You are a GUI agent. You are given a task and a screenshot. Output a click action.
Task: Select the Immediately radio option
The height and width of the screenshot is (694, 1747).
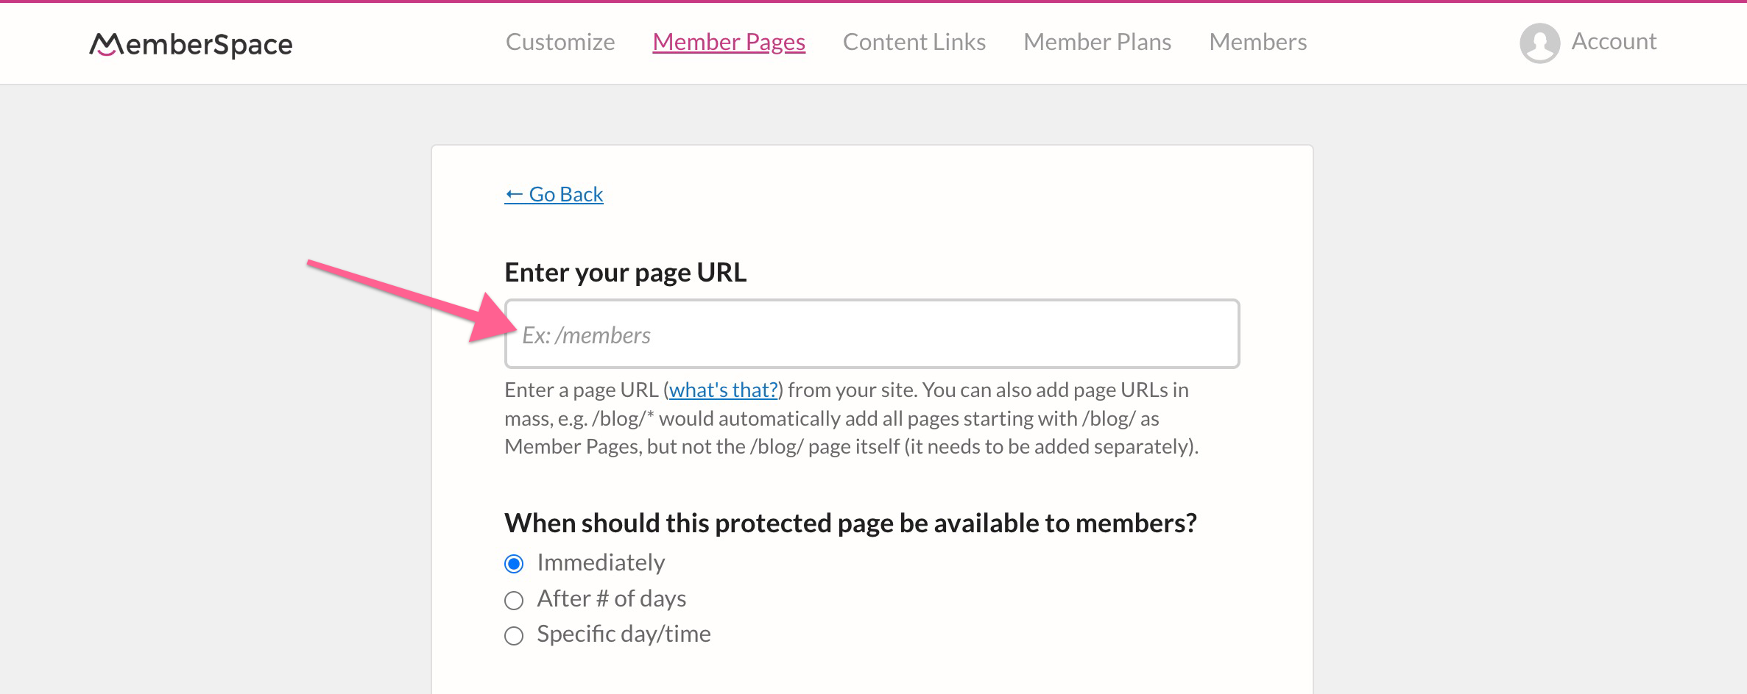(x=514, y=564)
